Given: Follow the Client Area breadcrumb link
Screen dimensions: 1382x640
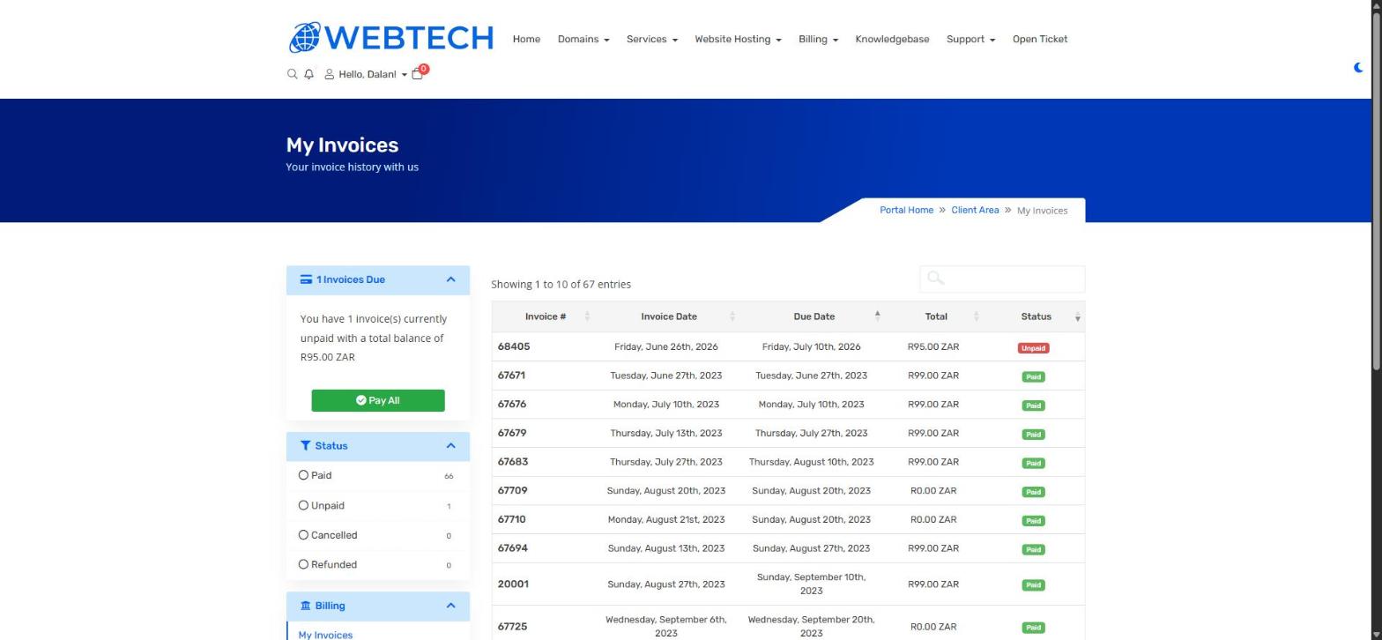Looking at the screenshot, I should coord(975,210).
